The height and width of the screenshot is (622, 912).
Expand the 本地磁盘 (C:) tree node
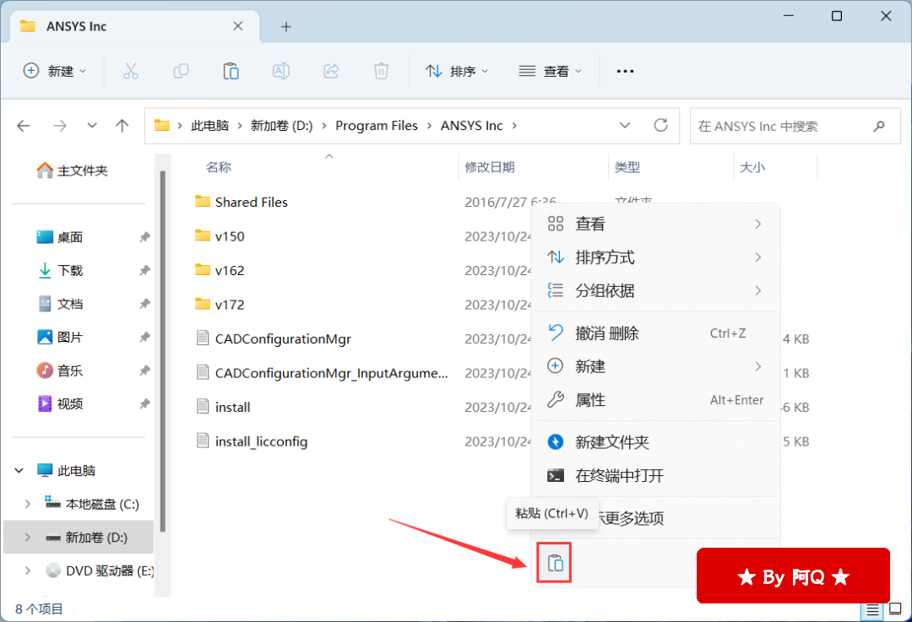tap(28, 505)
